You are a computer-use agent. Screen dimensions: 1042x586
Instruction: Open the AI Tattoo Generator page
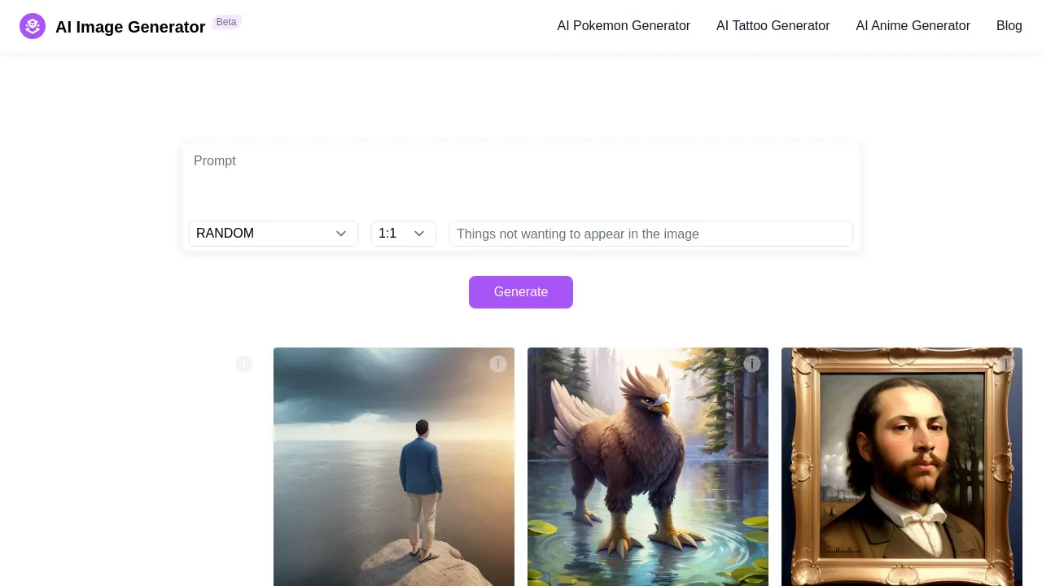tap(773, 25)
